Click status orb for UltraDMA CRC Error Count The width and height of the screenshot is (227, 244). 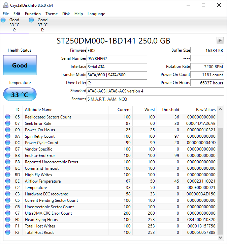pos(8,213)
